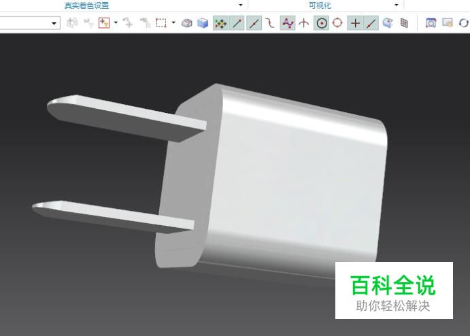The height and width of the screenshot is (336, 470).
Task: Open the 可视化 group
Action: point(320,5)
